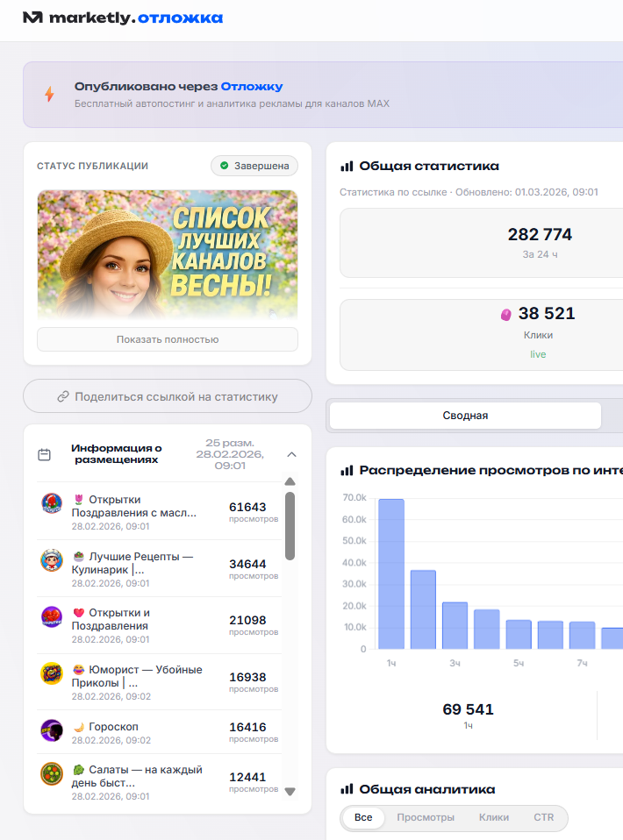Image resolution: width=623 pixels, height=840 pixels.
Task: Click the calendar icon near placements info
Action: click(x=45, y=454)
